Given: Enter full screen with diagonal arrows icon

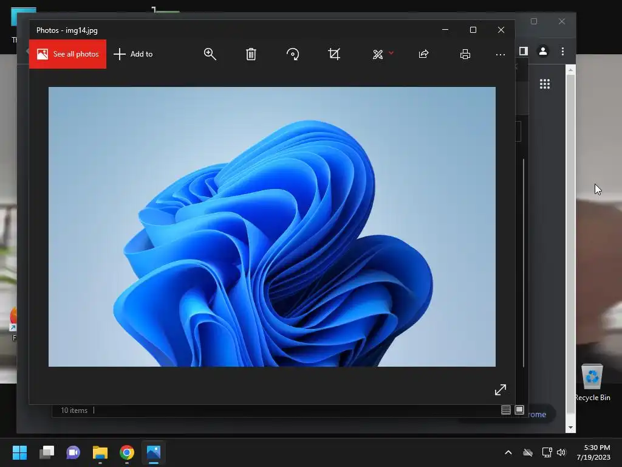Looking at the screenshot, I should [x=501, y=390].
